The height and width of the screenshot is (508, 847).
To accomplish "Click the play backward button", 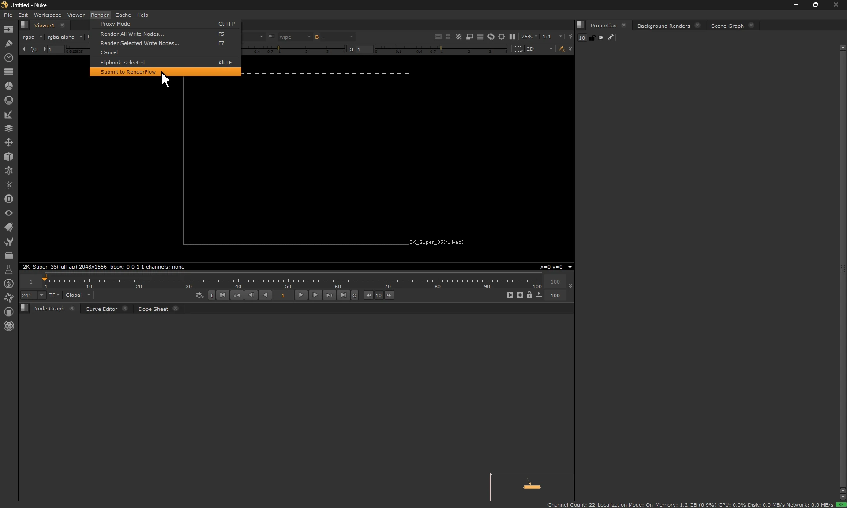I will 265,295.
